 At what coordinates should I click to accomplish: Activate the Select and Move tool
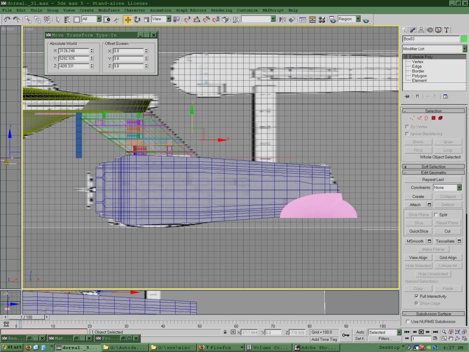[128, 20]
